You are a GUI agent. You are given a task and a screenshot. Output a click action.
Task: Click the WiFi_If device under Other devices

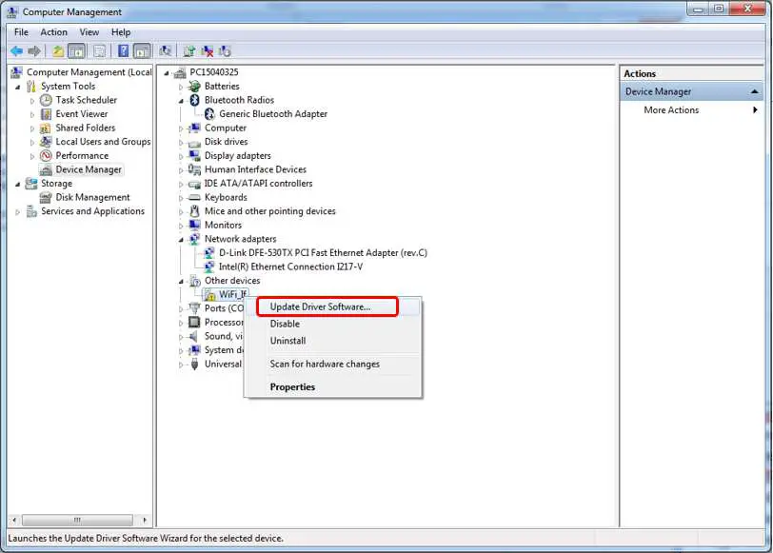(x=231, y=294)
